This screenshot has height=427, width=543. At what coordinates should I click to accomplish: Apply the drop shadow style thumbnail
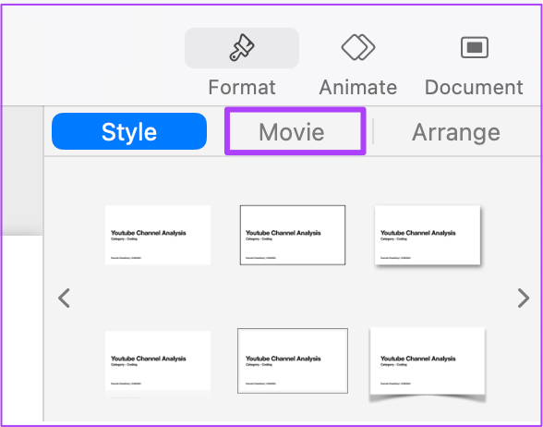tap(428, 236)
